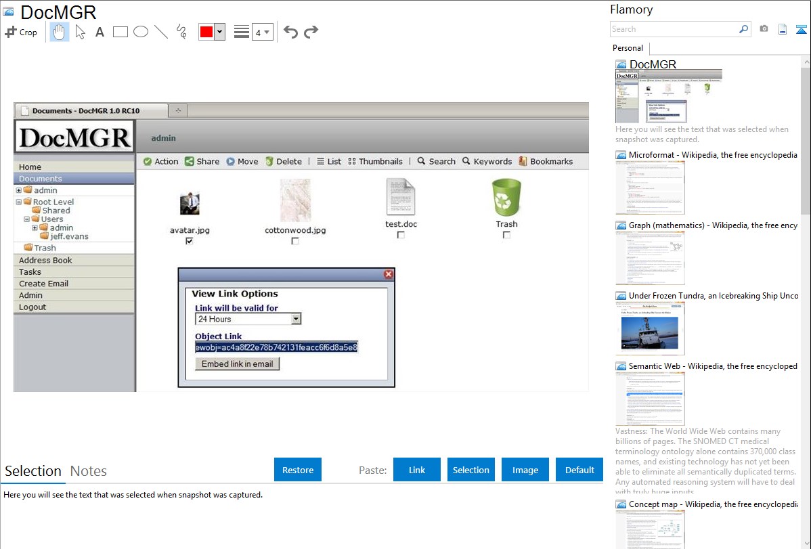Go to Tasks in the sidebar

[x=74, y=271]
